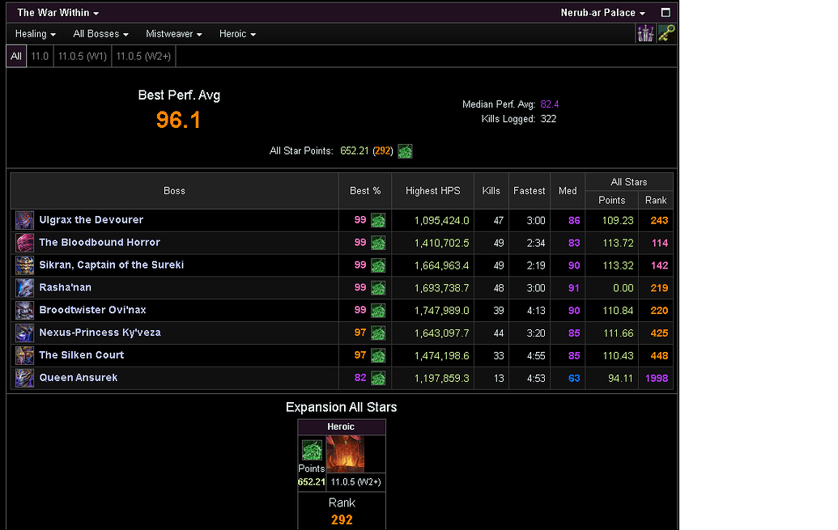Screen dimensions: 838x530
Task: Click the green key icon in the toolbar
Action: pos(666,33)
